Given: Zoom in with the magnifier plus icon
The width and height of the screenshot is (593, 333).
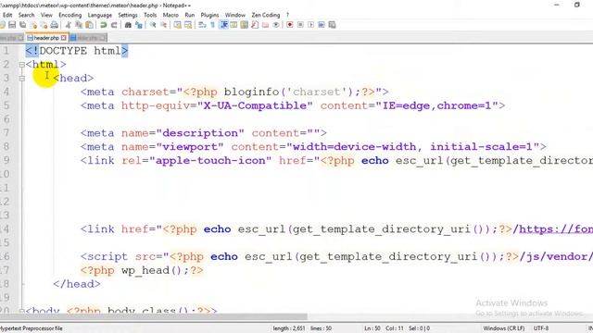Looking at the screenshot, I should [x=153, y=25].
